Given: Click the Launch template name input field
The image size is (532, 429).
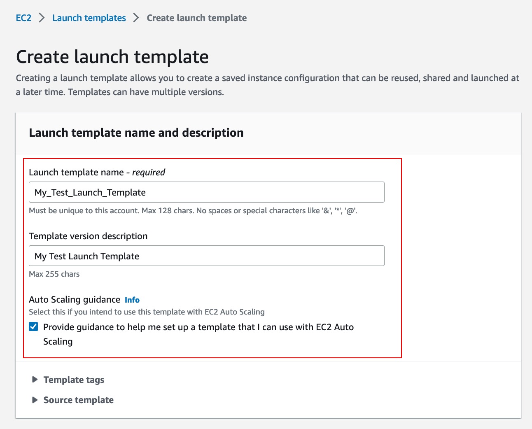Looking at the screenshot, I should click(207, 192).
